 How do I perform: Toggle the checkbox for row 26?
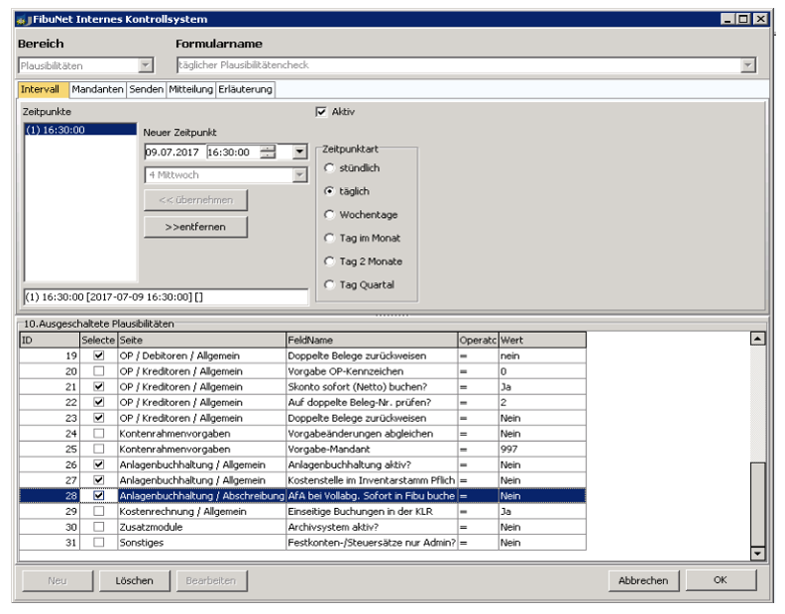point(99,463)
